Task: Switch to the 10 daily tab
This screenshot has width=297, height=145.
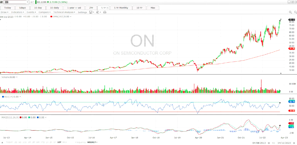Action: coord(55,8)
